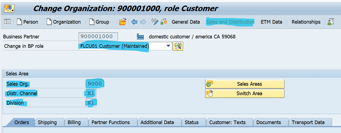Click the Sales Org. field containing 9000
Viewport: 341px width, 133px height.
(95, 84)
